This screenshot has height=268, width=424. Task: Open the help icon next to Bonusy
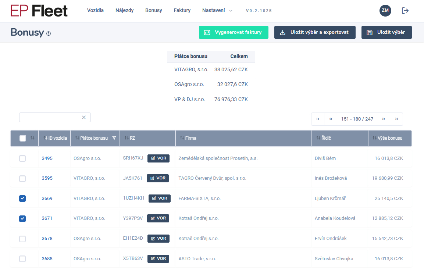click(x=49, y=33)
